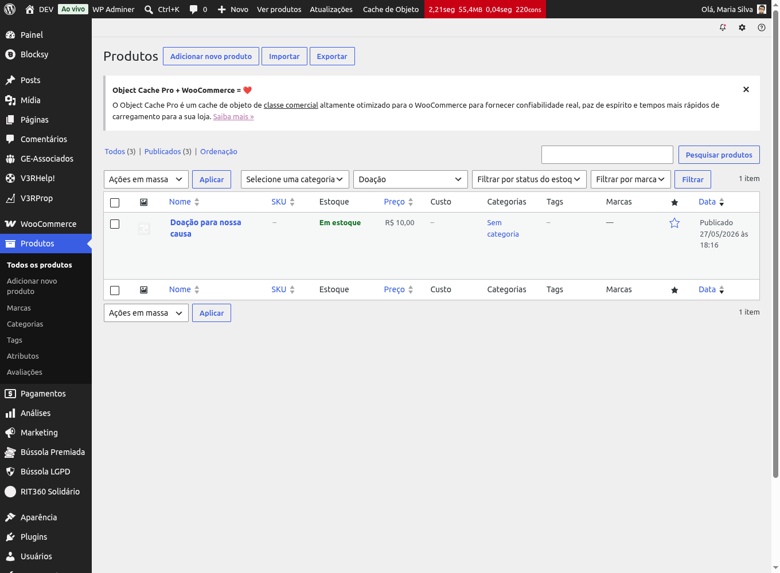The width and height of the screenshot is (780, 573).
Task: Click the Análises bar chart icon
Action: point(10,413)
